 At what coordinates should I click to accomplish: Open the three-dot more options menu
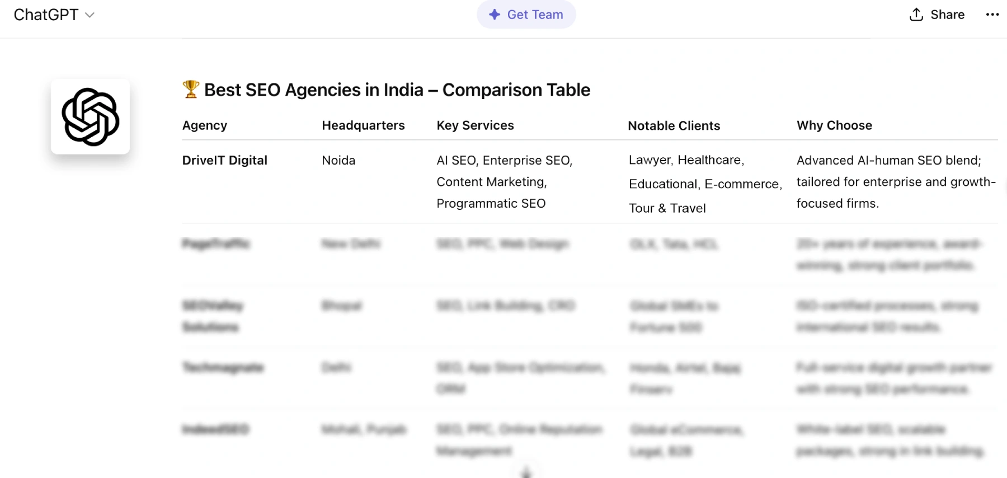pyautogui.click(x=992, y=15)
